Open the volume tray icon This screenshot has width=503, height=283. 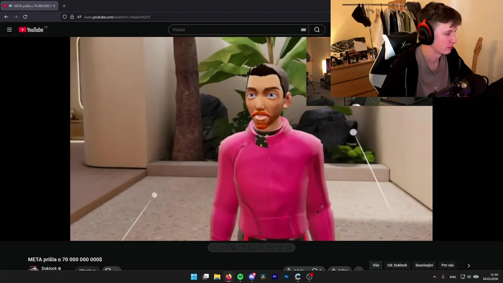[469, 277]
